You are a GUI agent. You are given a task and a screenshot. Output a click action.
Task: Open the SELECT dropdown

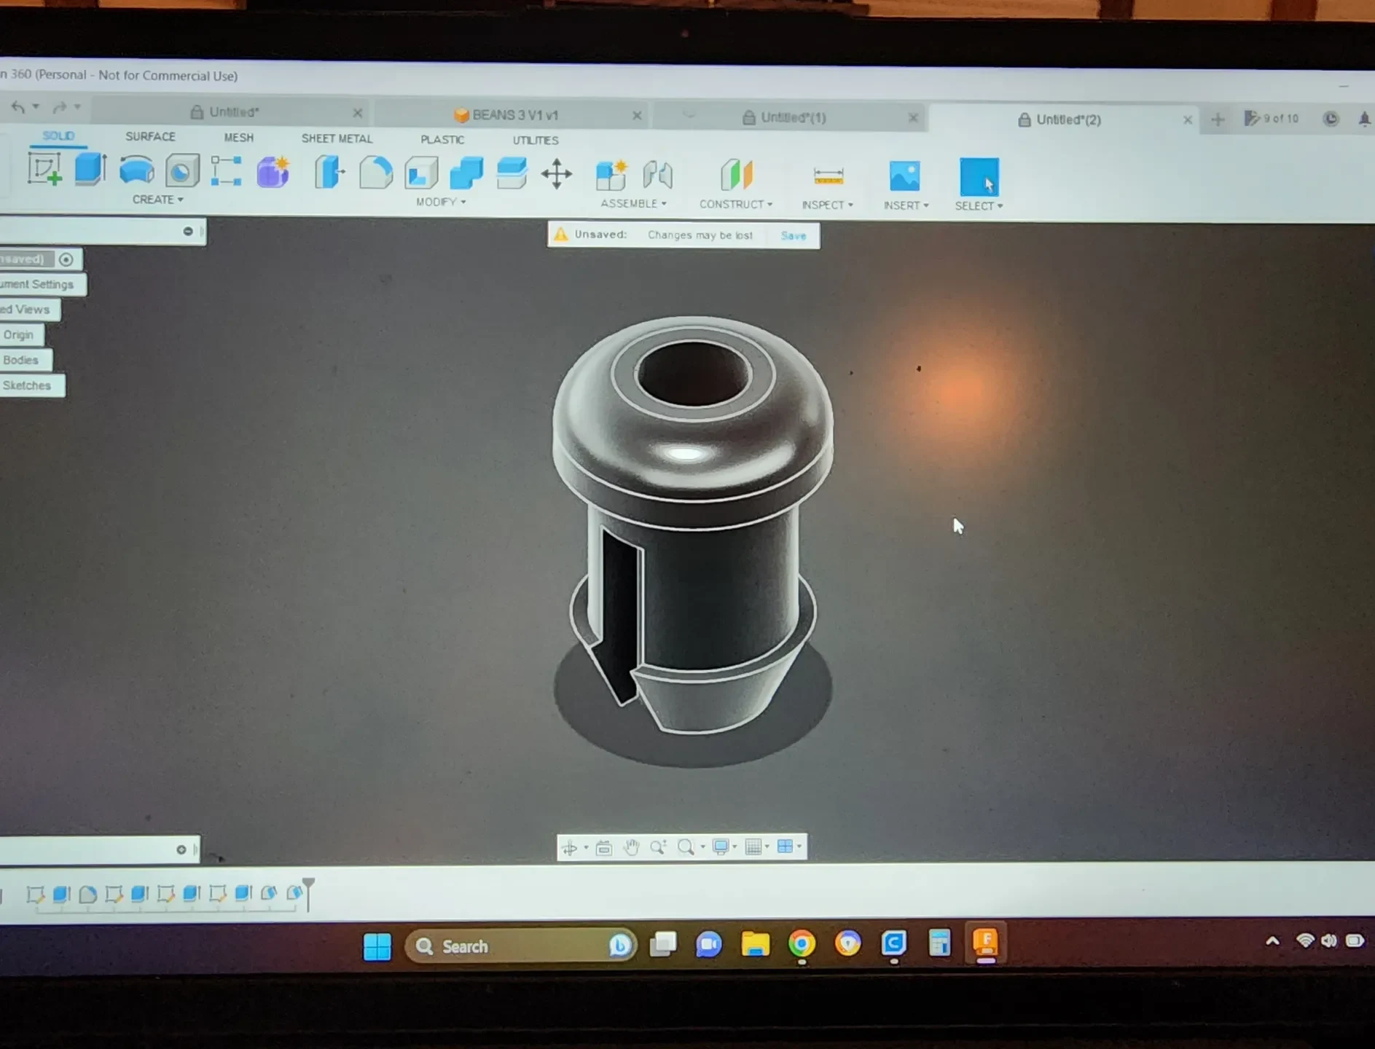pyautogui.click(x=979, y=206)
